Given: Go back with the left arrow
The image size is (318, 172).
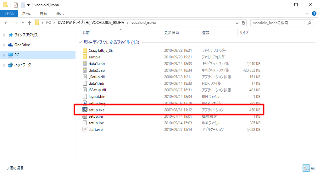Looking at the screenshot, I should click(6, 23).
